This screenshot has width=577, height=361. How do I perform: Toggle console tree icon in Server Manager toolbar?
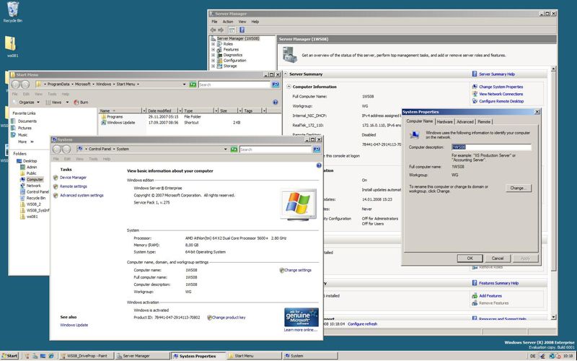232,30
